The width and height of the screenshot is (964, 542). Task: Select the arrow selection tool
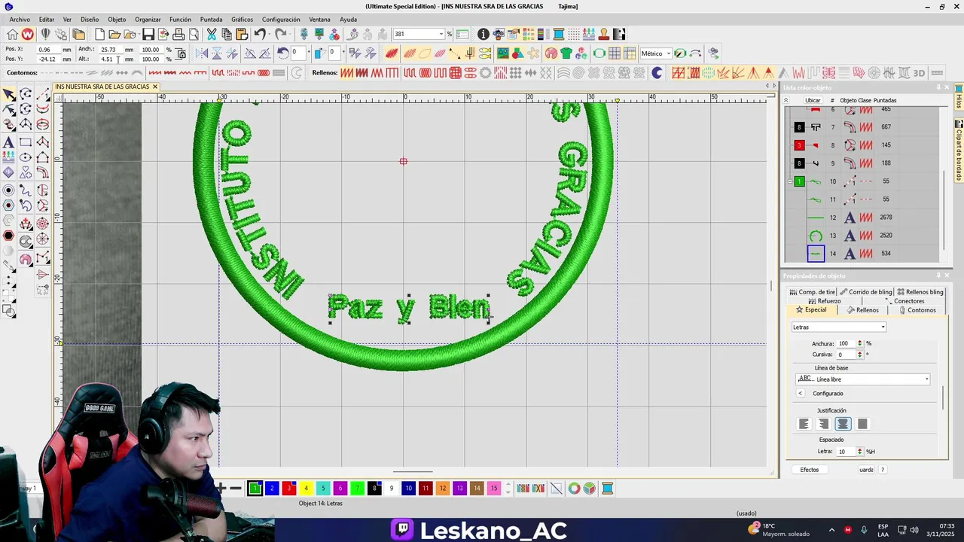coord(8,94)
